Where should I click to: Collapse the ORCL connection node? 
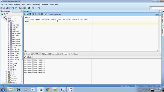[x=4, y=19]
